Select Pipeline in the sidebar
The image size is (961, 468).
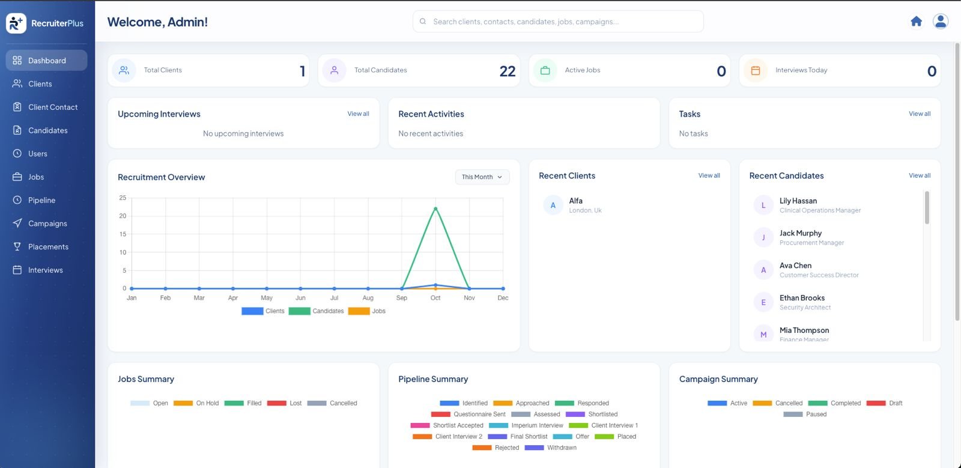46,200
